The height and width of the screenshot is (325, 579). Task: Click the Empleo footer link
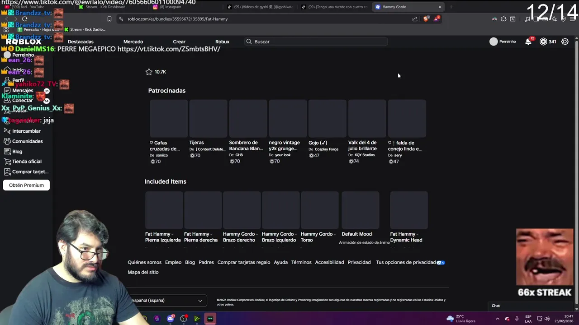click(173, 262)
